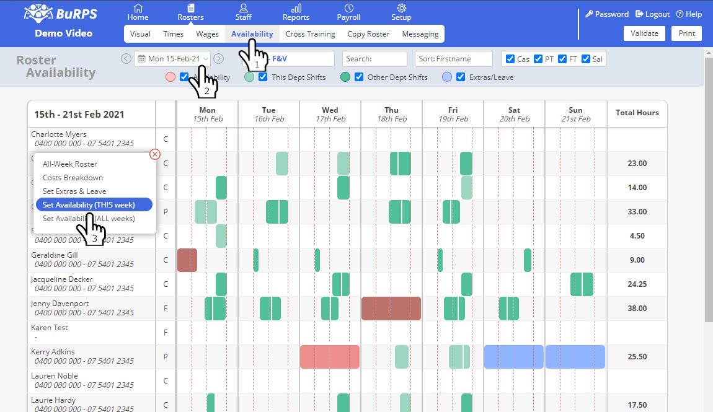Open the Sort: Firstname dropdown

[x=453, y=59]
